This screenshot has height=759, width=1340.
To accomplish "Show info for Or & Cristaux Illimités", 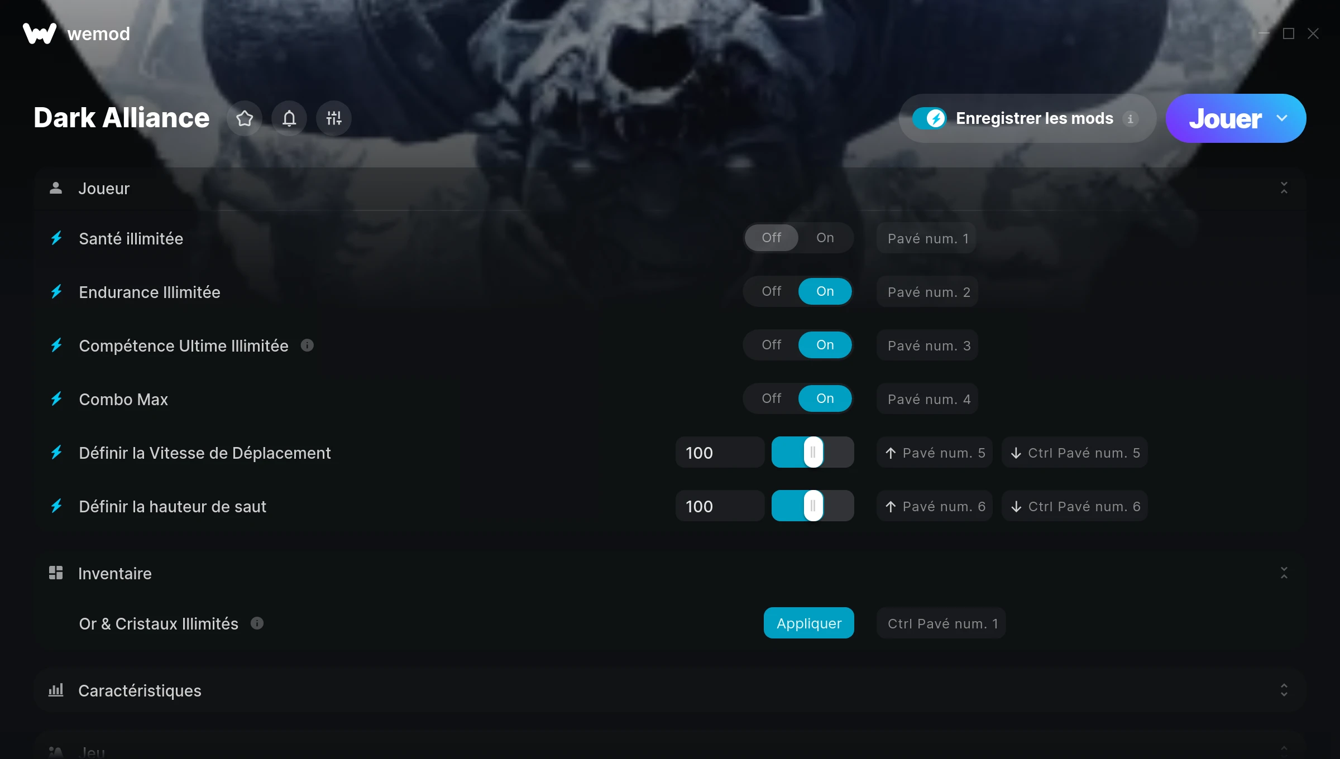I will [257, 623].
